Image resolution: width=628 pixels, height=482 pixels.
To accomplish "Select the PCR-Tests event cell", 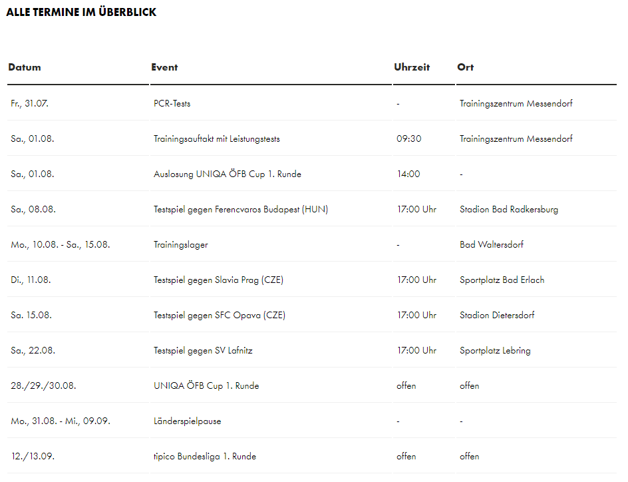I will pos(172,103).
